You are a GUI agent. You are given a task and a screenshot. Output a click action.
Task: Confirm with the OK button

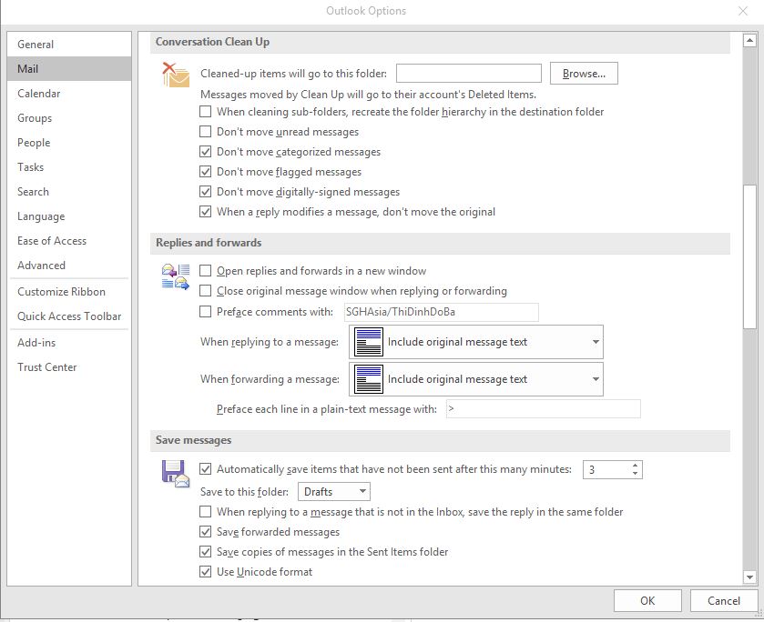[647, 600]
